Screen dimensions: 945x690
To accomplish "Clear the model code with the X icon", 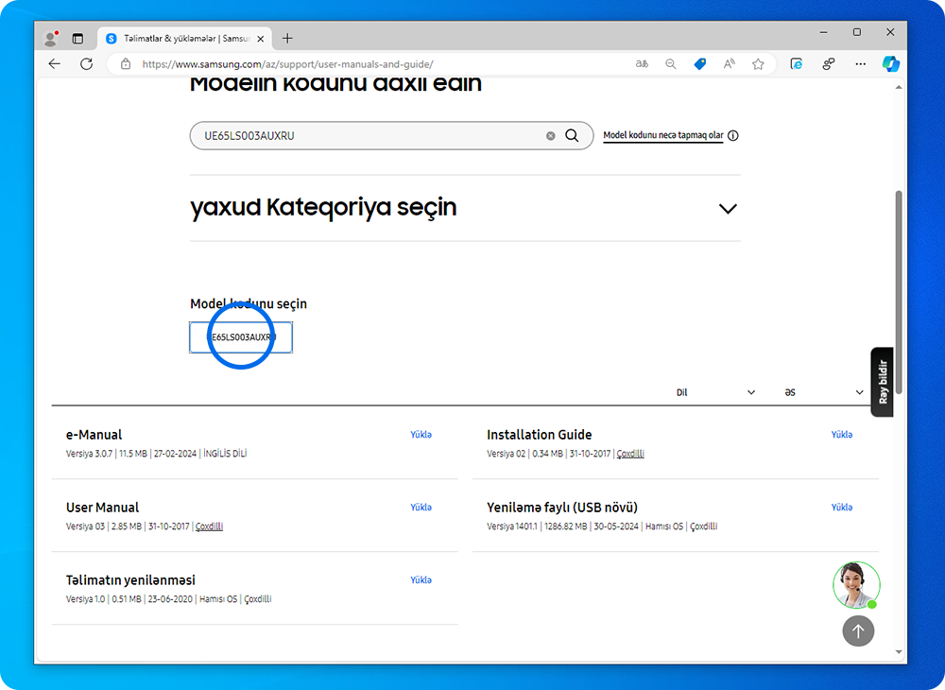I will (551, 135).
